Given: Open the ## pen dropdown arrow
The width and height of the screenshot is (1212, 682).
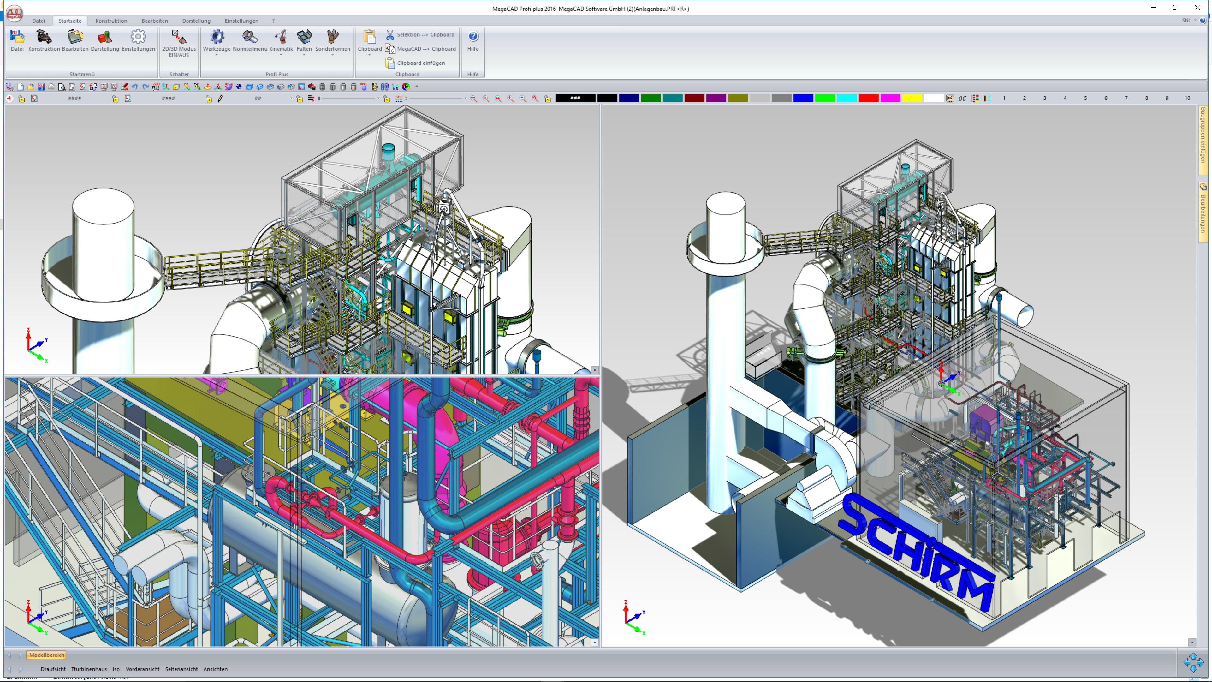Looking at the screenshot, I should 291,99.
